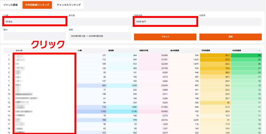Open the 時間帯 filter field
The height and width of the screenshot is (134, 266).
[230, 22]
